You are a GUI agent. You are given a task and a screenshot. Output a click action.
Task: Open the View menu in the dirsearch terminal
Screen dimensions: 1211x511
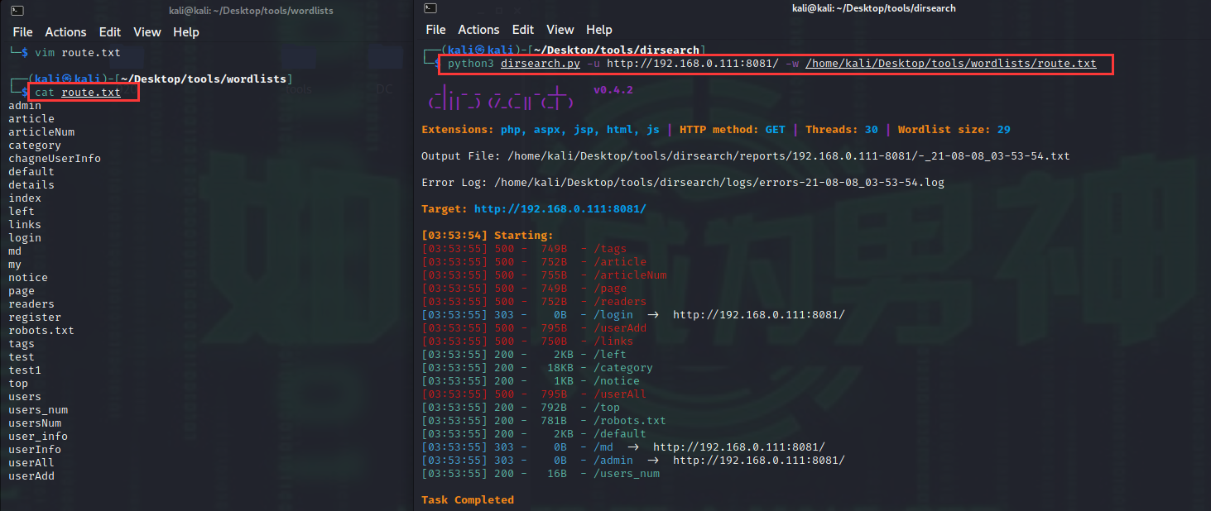click(560, 29)
